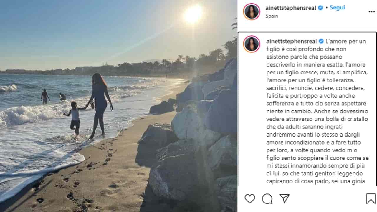Click the header profile avatar
Viewport: 377px width, 212px height.
[x=252, y=11]
